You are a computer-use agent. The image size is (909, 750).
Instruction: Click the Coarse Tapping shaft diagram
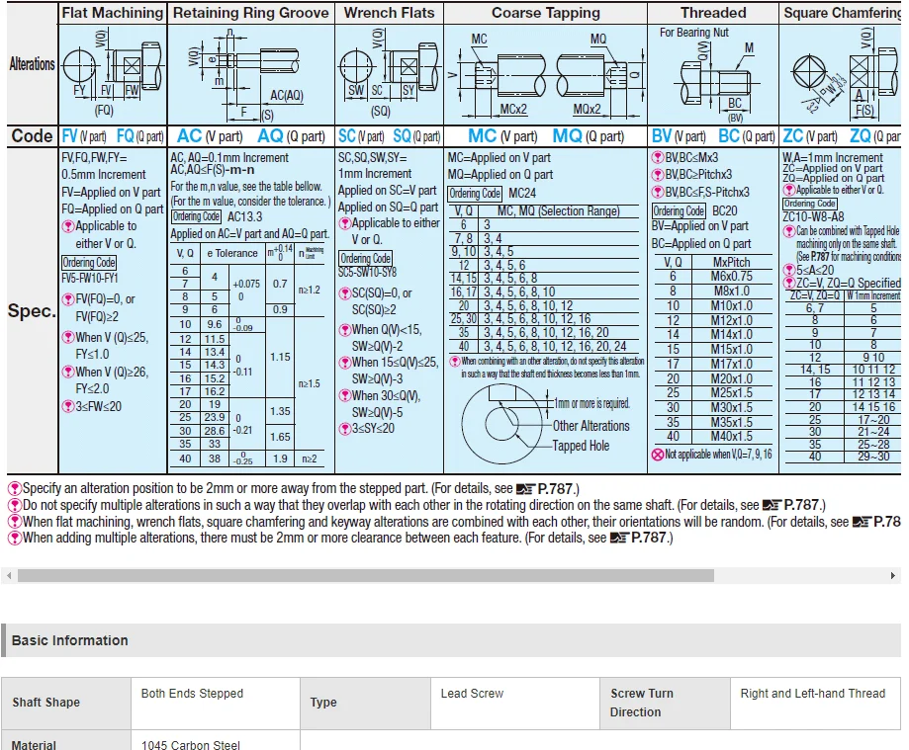pos(544,73)
